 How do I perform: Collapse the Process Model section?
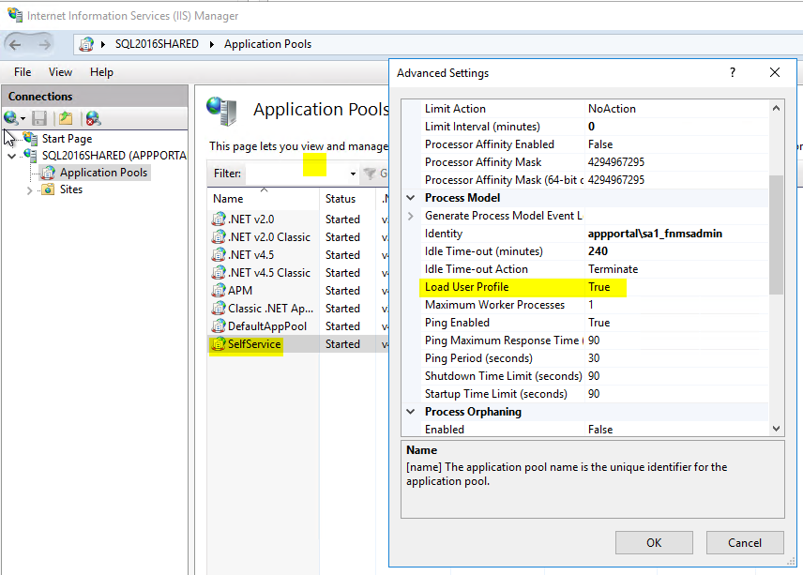pyautogui.click(x=411, y=198)
